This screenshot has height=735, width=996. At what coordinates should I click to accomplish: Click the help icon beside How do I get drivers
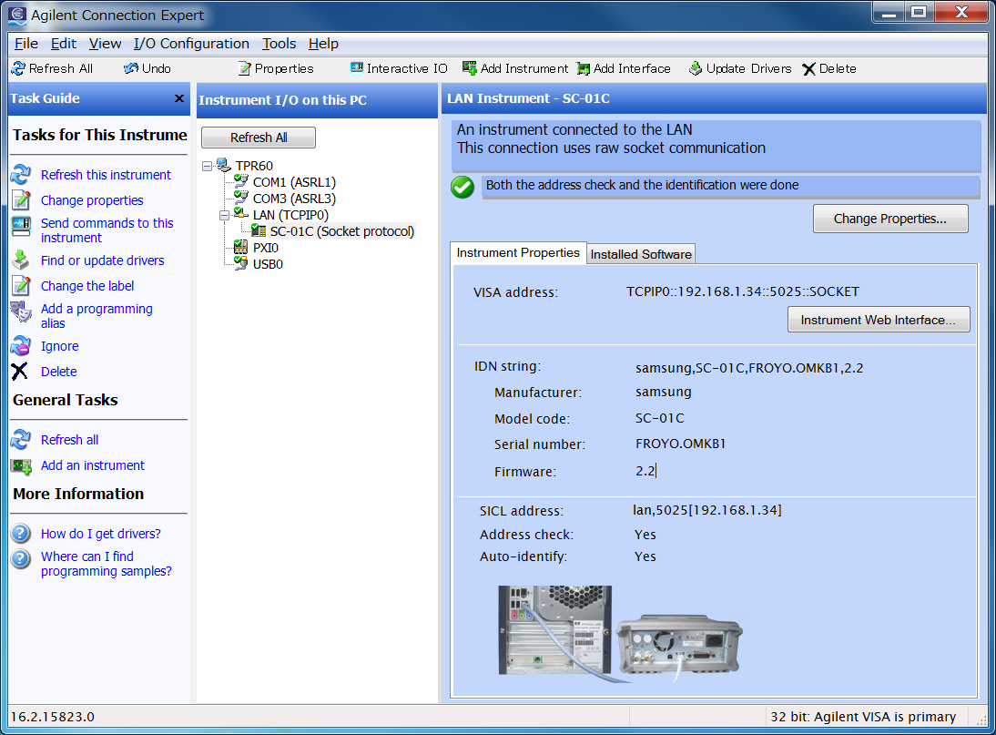[21, 533]
